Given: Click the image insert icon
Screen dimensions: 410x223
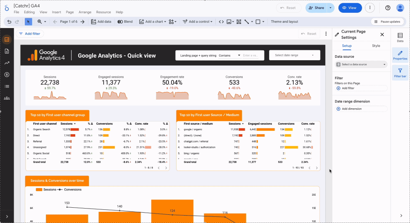Looking at the screenshot, I should click(x=229, y=21).
